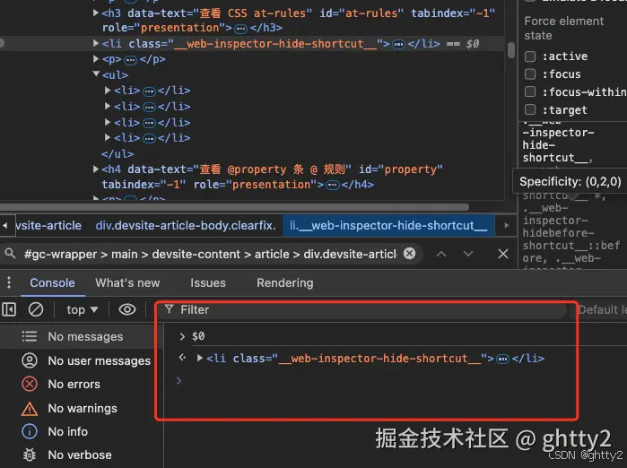Expand the first li under ul
Screen dimensions: 627x468
pyautogui.click(x=107, y=91)
